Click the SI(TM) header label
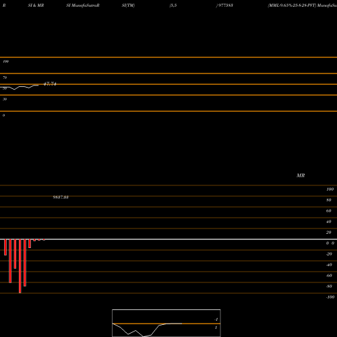Screen dimensions: 337x337 point(128,5)
